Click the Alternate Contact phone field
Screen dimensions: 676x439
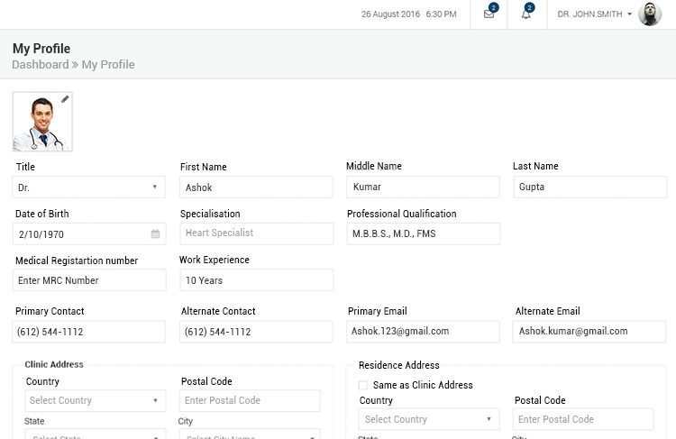[x=256, y=332]
